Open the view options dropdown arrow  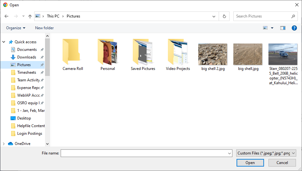[272, 28]
